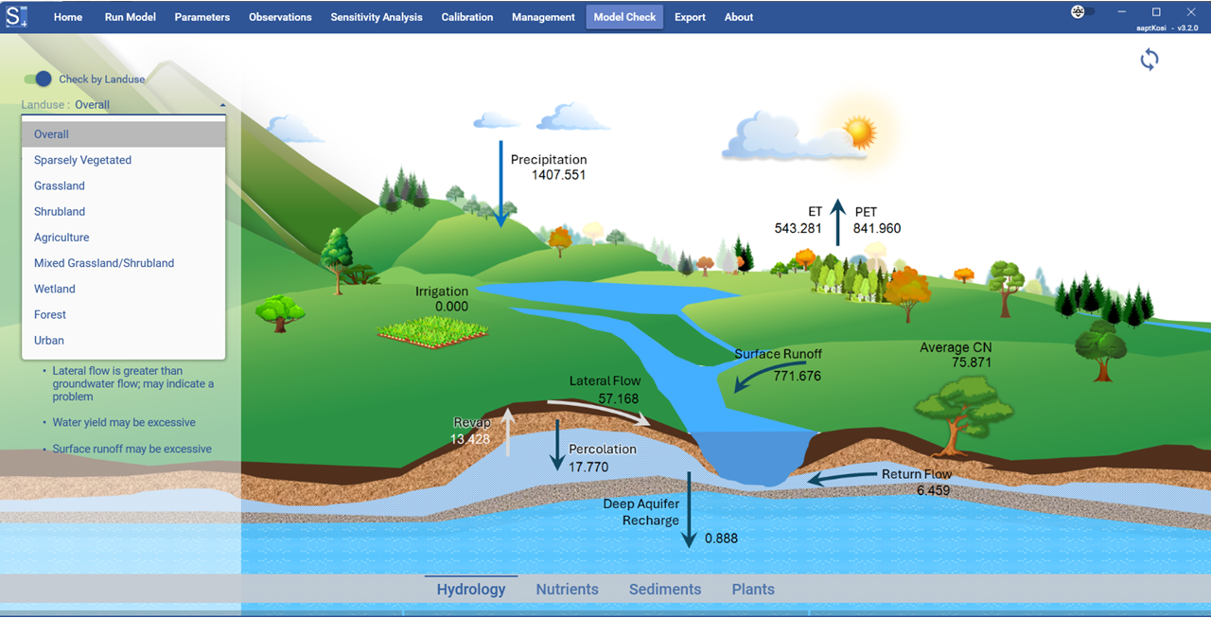Click the refresh diagram icon
The image size is (1211, 618).
1149,59
